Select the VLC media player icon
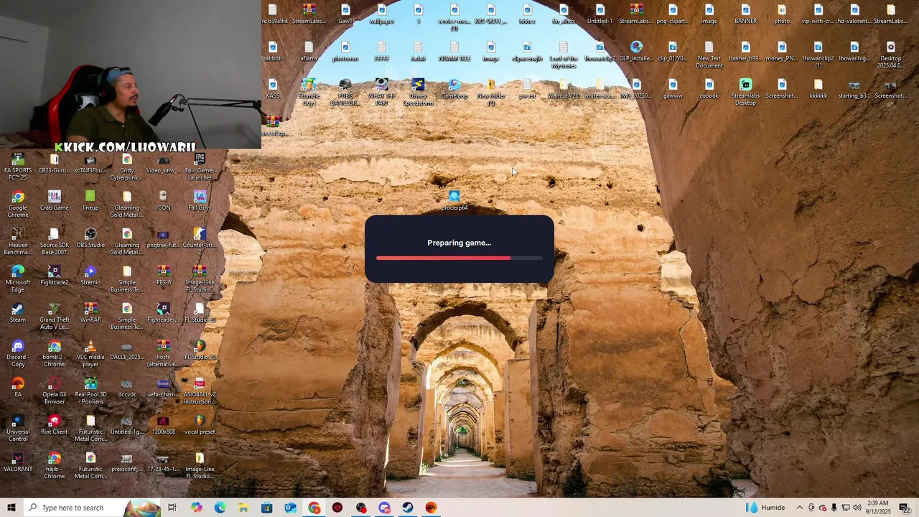Image resolution: width=919 pixels, height=517 pixels. (90, 353)
